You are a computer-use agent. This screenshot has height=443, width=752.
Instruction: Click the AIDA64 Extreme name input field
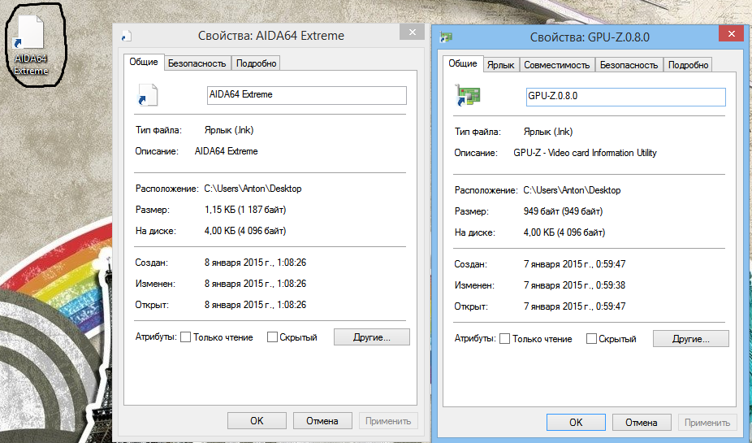[x=306, y=95]
